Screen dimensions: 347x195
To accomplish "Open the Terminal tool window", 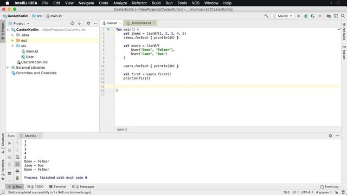I will pyautogui.click(x=57, y=186).
